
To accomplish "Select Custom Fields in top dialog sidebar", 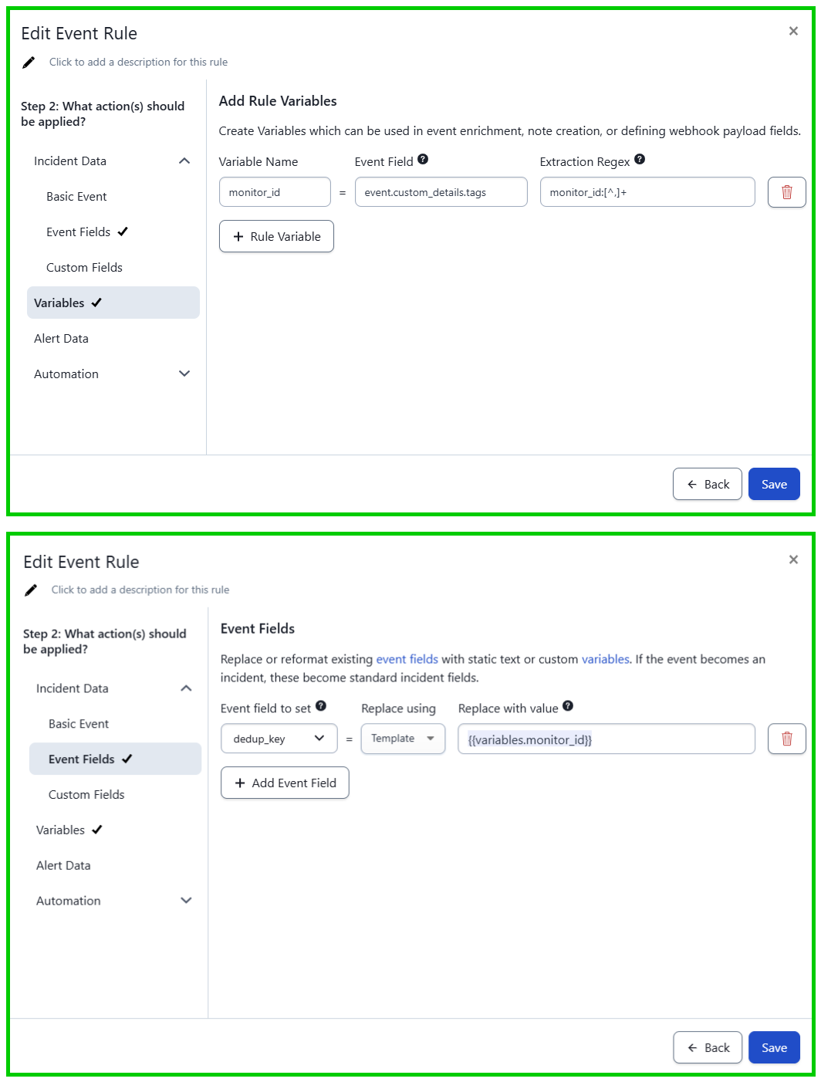I will (x=113, y=268).
